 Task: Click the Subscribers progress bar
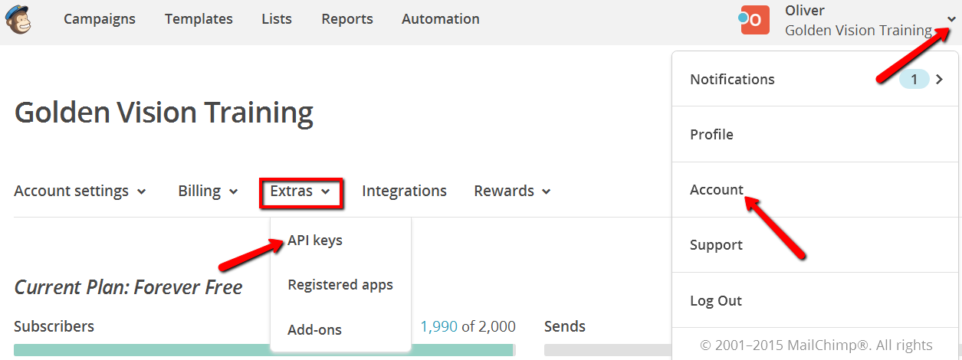click(x=264, y=350)
